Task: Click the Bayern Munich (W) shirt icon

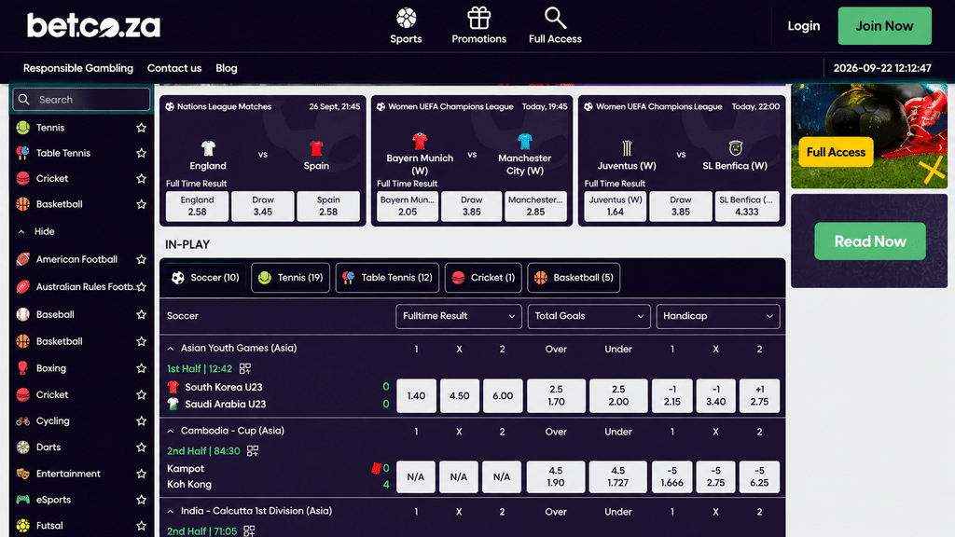Action: click(420, 142)
